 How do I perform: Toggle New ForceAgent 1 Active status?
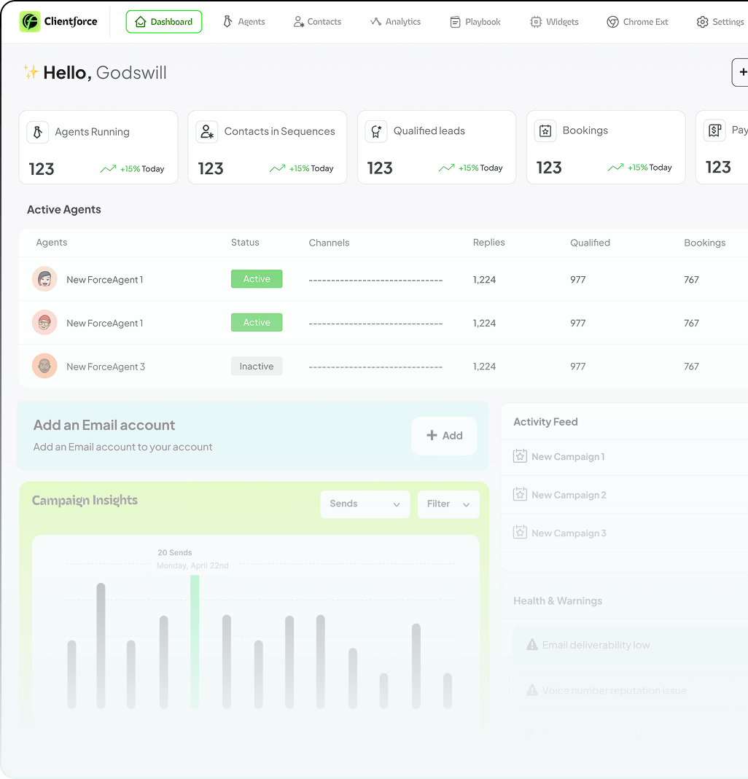coord(256,278)
